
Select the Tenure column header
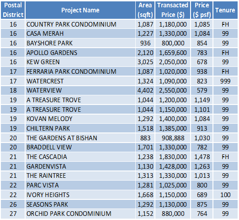(x=225, y=10)
